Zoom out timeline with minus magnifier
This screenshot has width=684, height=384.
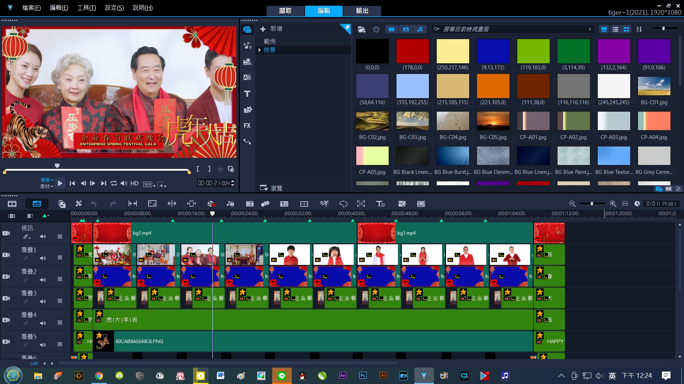(572, 204)
